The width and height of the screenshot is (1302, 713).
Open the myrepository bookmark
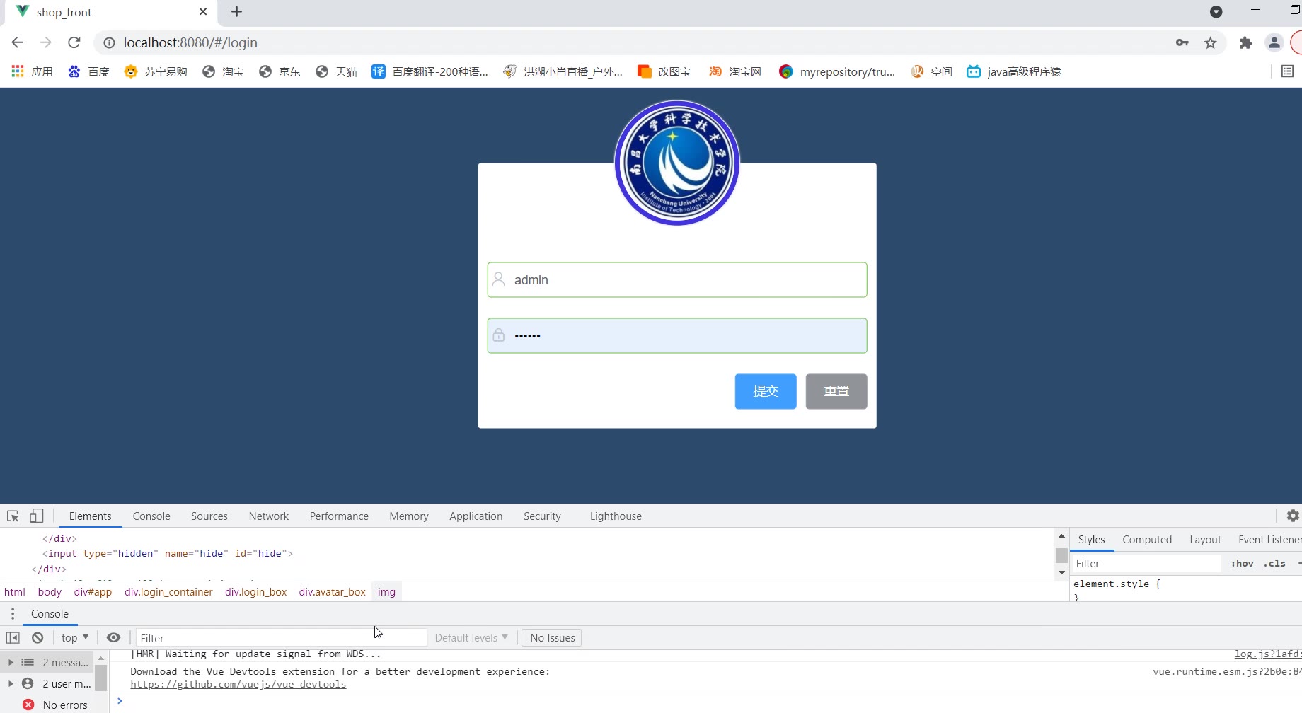coord(837,71)
